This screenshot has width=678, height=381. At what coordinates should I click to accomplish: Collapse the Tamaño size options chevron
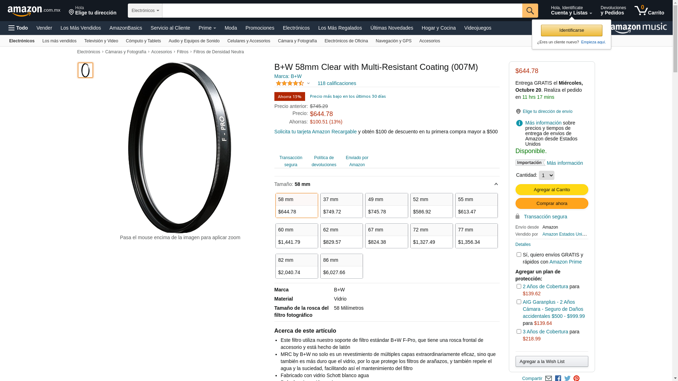(x=496, y=184)
